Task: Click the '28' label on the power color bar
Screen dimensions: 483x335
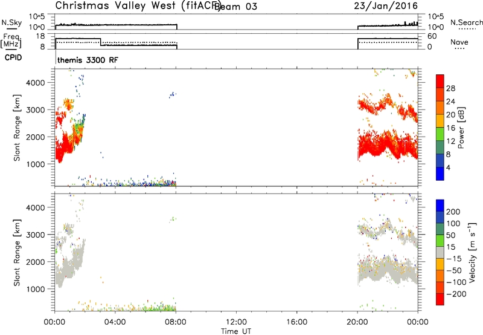Action: [450, 88]
